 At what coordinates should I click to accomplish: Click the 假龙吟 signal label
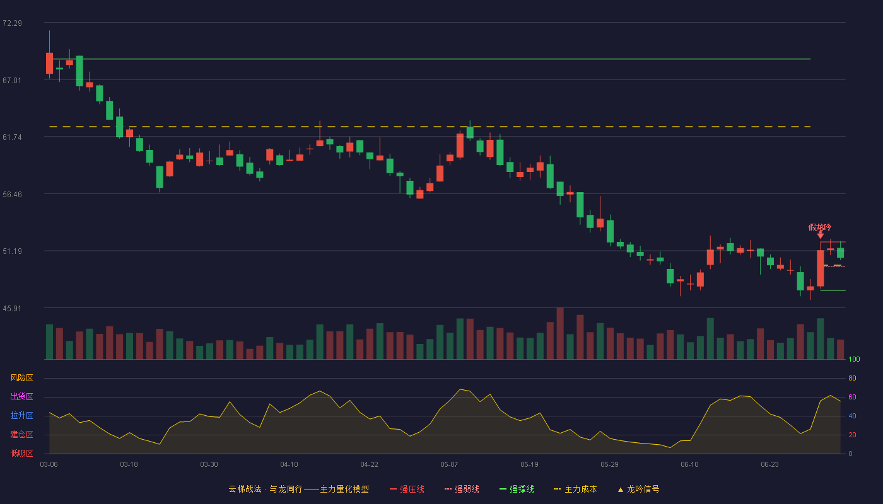tap(820, 227)
